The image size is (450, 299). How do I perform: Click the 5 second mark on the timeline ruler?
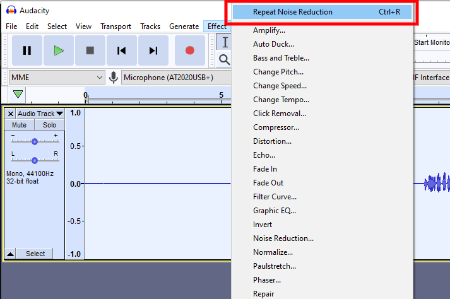click(221, 95)
